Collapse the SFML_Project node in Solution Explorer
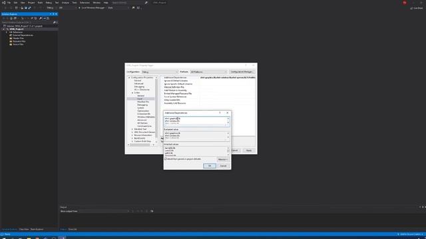 coord(4,29)
